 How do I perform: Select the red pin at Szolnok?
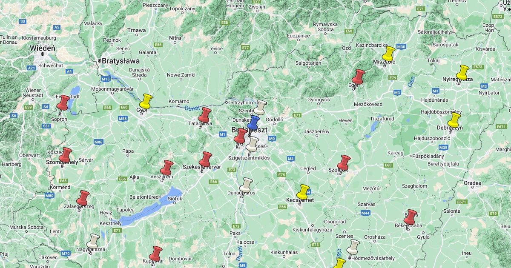coord(344,163)
